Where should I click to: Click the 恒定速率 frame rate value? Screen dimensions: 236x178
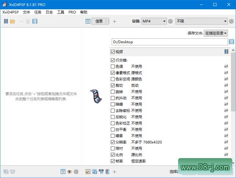pos(138,161)
